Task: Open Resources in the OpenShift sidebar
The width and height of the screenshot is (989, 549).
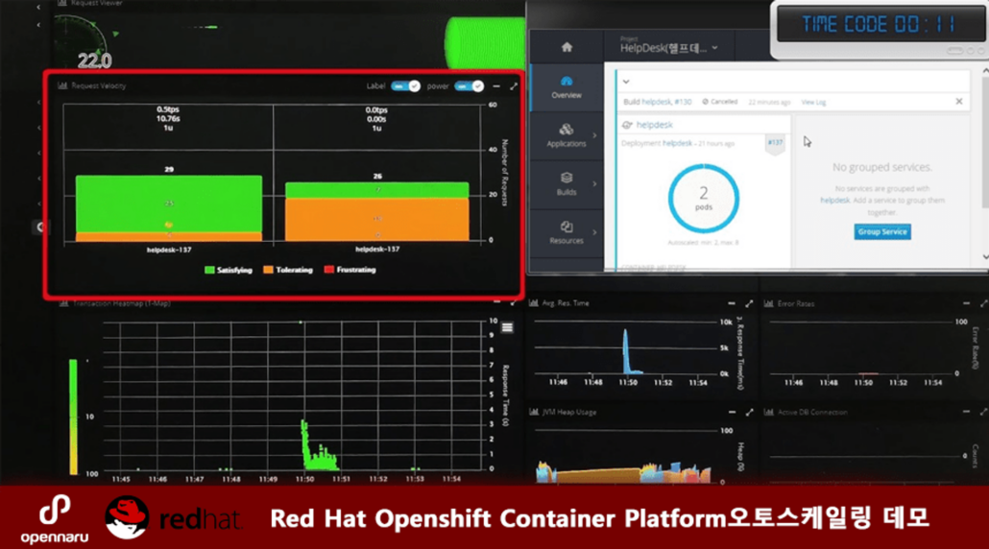Action: click(x=567, y=232)
